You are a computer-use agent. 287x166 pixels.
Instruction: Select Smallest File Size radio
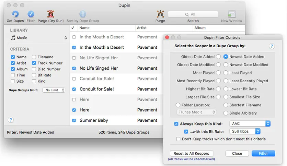coord(226,97)
